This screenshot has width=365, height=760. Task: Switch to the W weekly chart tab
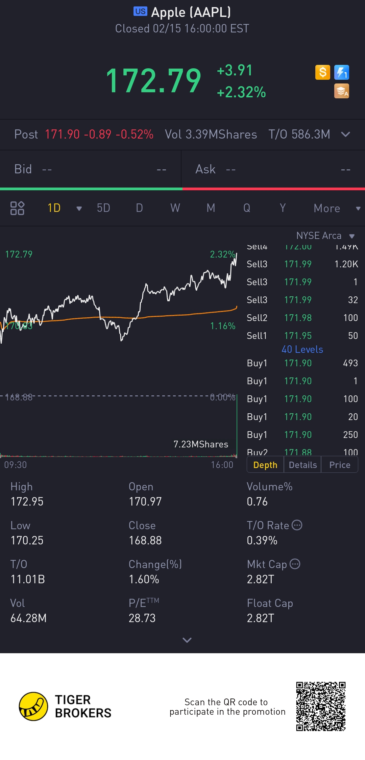pos(175,208)
